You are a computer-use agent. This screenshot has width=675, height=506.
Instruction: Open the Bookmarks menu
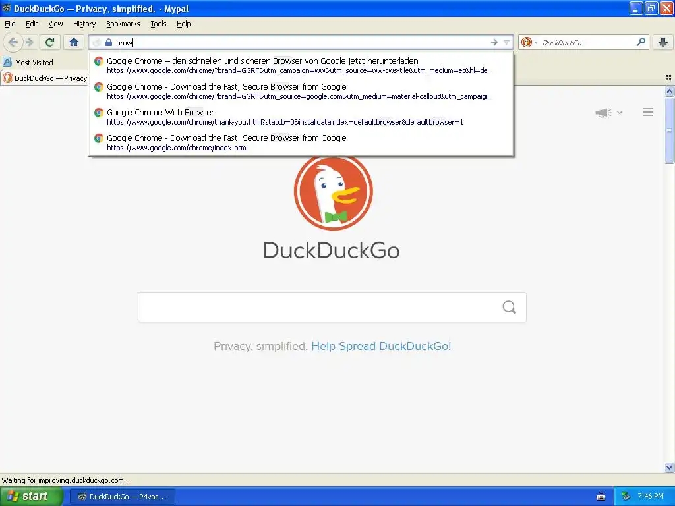click(123, 24)
